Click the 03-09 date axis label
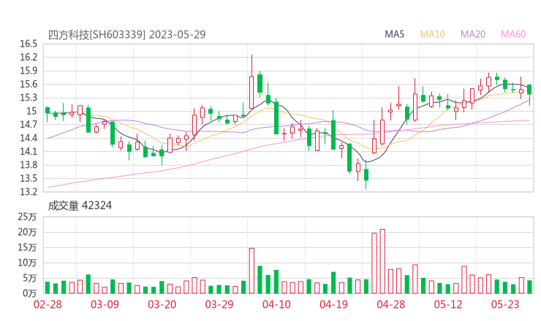The width and height of the screenshot is (541, 321). pos(105,304)
